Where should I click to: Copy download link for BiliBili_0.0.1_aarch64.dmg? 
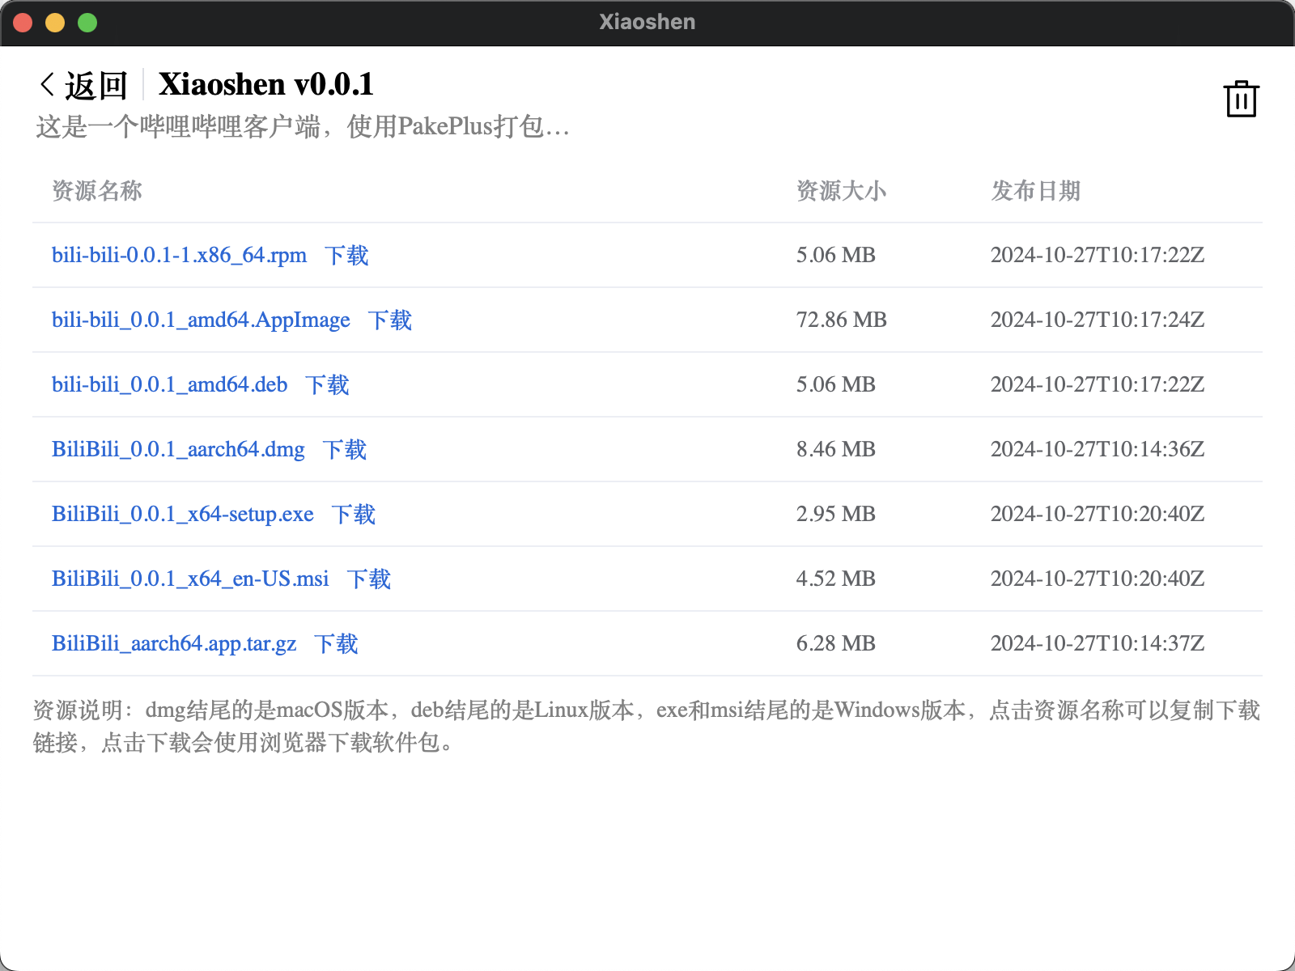pos(177,449)
